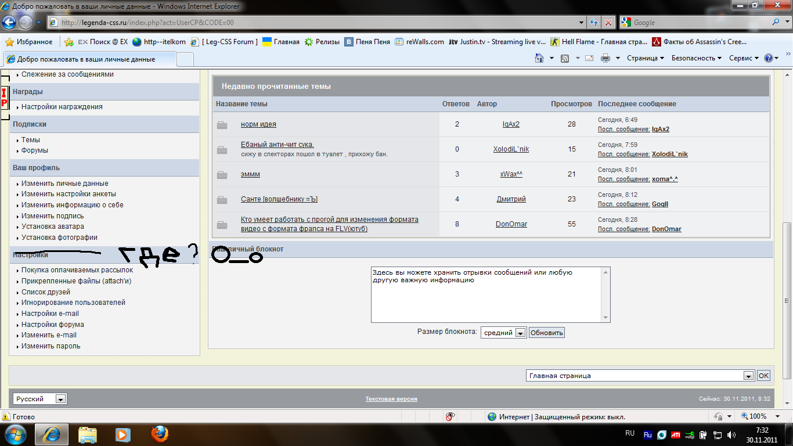Click folder icon beside 'Санте [волшебнику =Ъ]' topic
The image size is (793, 446).
(222, 200)
